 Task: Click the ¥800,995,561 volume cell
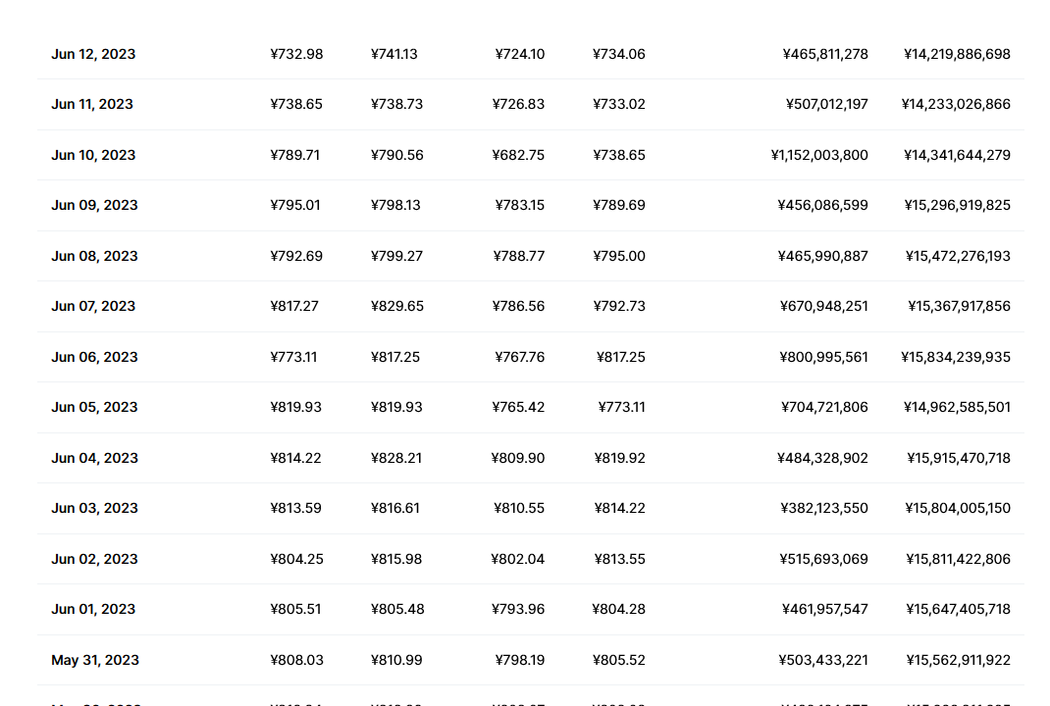pos(823,357)
